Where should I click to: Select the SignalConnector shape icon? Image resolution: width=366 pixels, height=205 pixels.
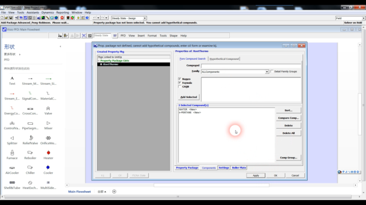30,93
